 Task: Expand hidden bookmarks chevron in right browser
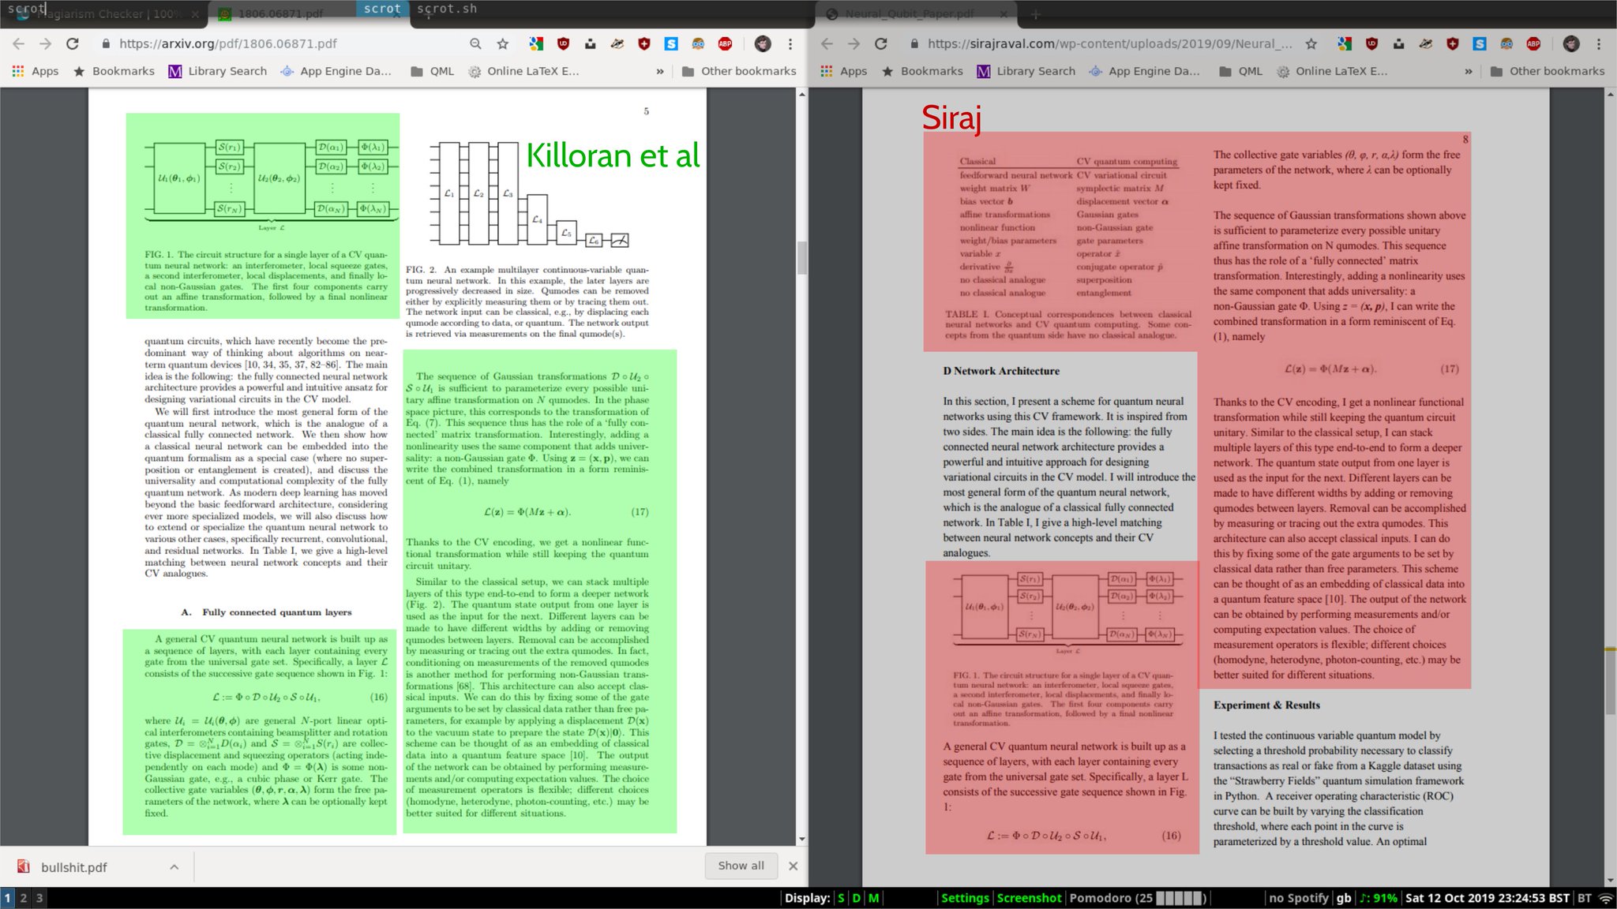(x=1469, y=71)
